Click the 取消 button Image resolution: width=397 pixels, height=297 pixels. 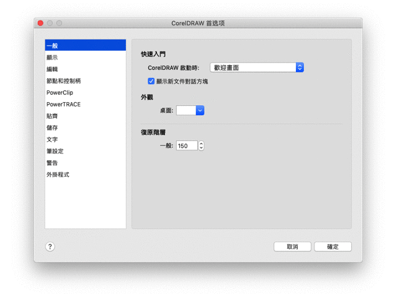(x=292, y=247)
